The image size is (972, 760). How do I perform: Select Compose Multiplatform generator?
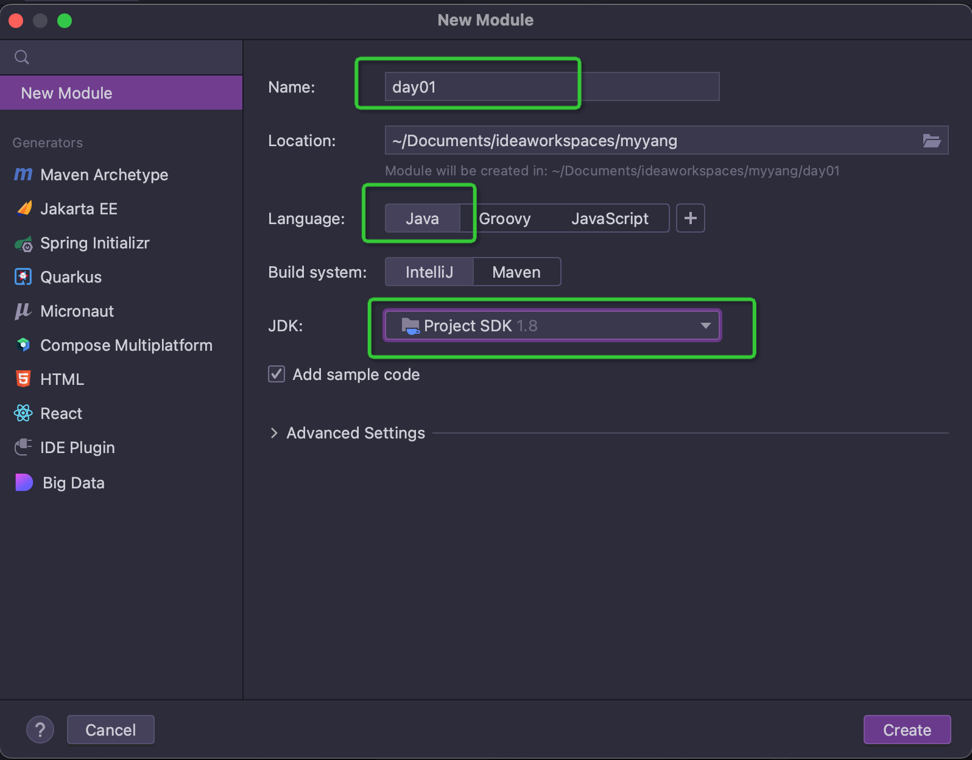[x=121, y=345]
